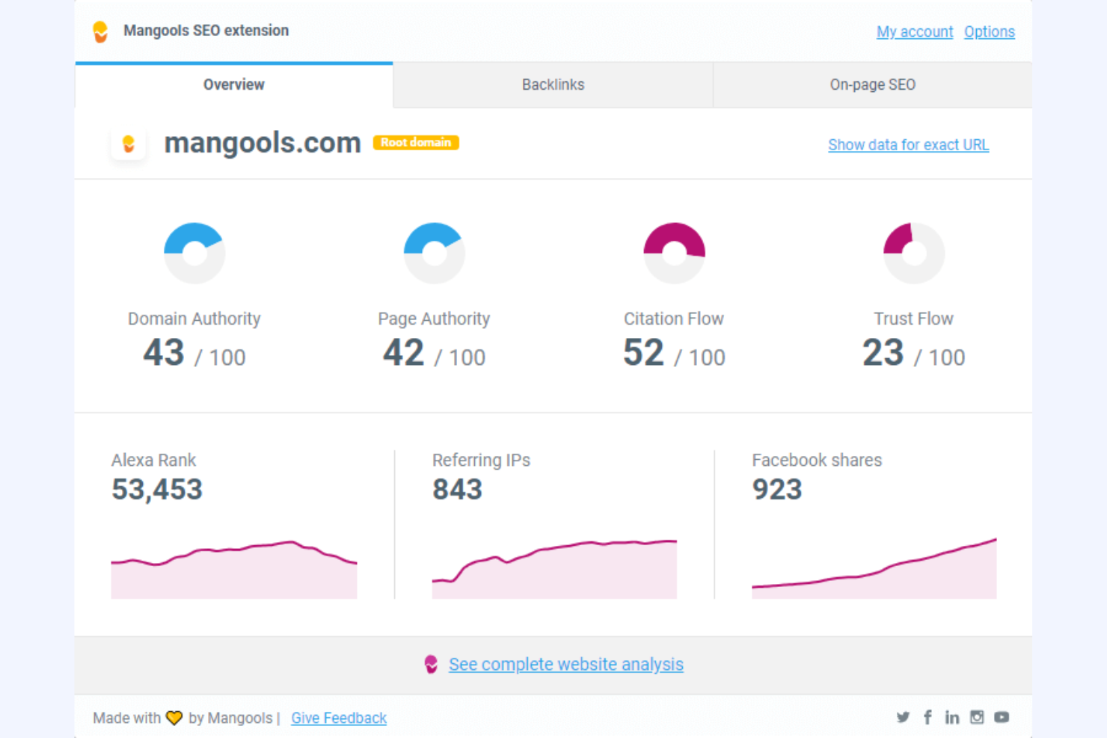Open Mangools Facebook page via footer icon
Viewport: 1107px width, 738px height.
tap(927, 717)
